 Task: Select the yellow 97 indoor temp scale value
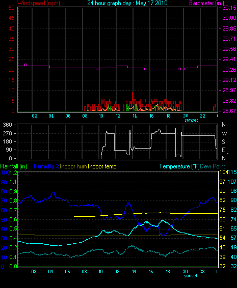222,182
